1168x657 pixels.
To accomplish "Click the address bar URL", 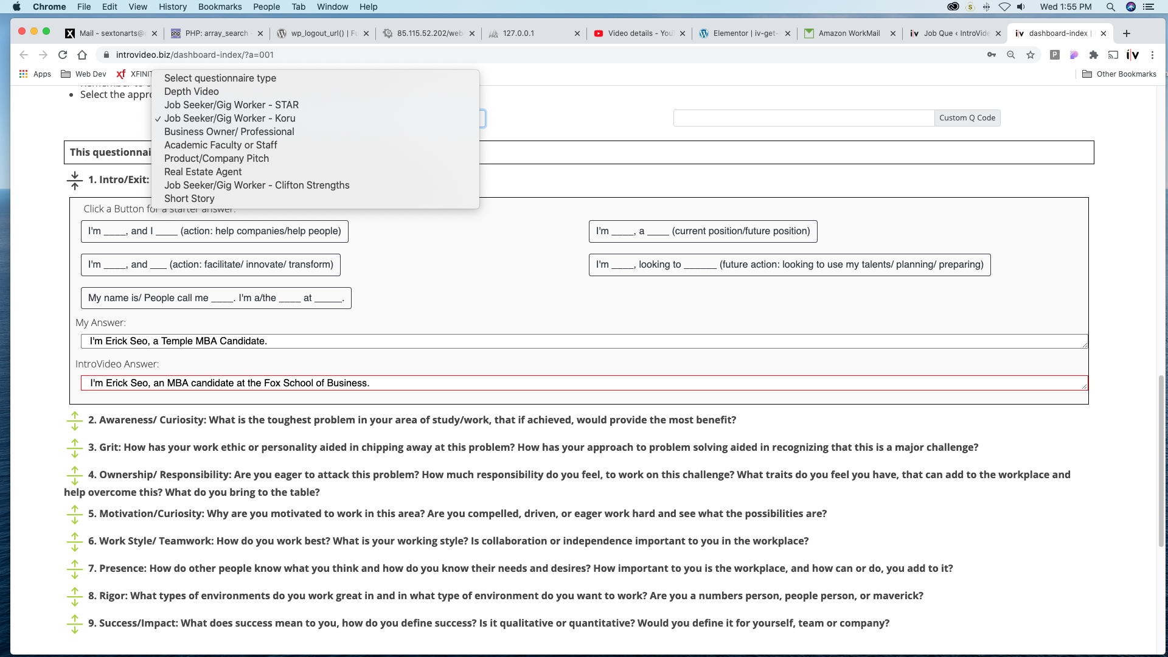I will coord(195,55).
